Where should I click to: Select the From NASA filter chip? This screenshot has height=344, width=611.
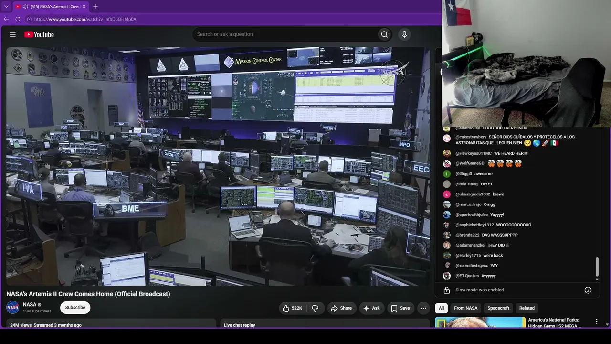click(465, 308)
